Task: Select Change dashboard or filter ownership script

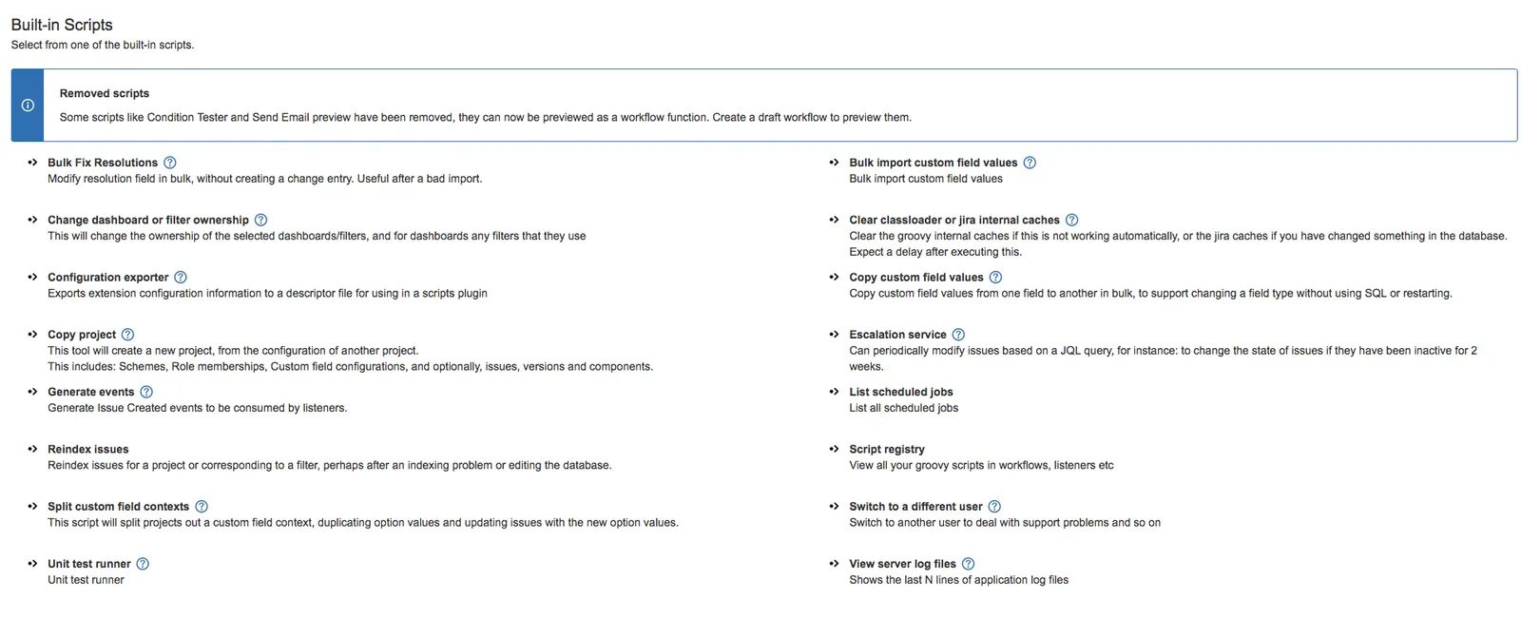Action: pyautogui.click(x=148, y=220)
